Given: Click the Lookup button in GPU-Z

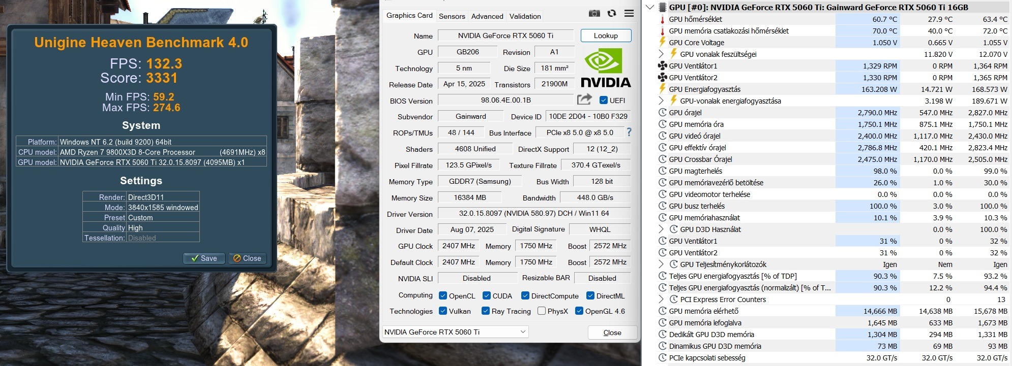Looking at the screenshot, I should [x=606, y=36].
